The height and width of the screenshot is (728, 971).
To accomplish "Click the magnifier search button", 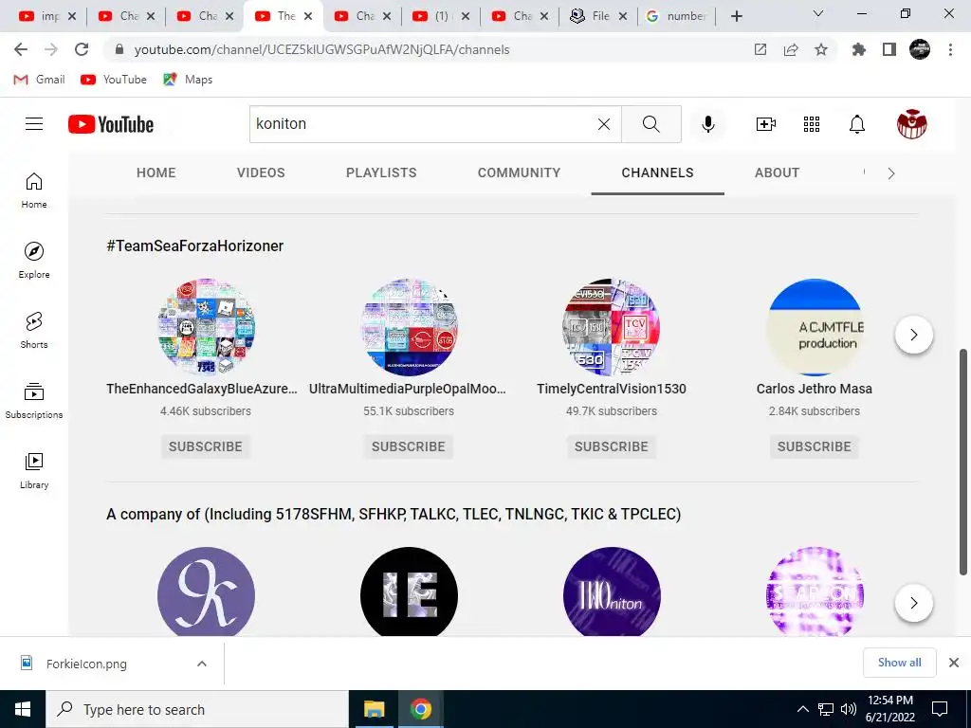I will coord(650,124).
